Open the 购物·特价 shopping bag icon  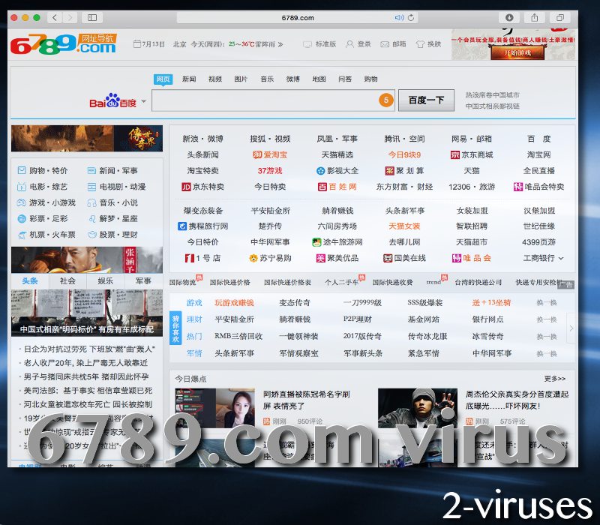click(21, 170)
